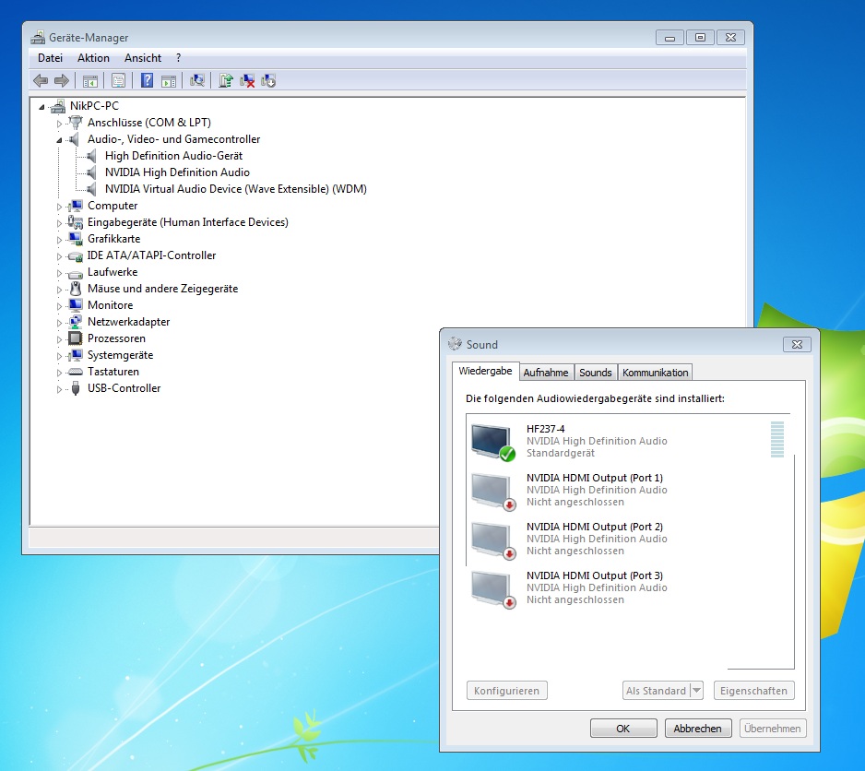Click the Übernehmen button
The width and height of the screenshot is (865, 771).
(x=773, y=729)
